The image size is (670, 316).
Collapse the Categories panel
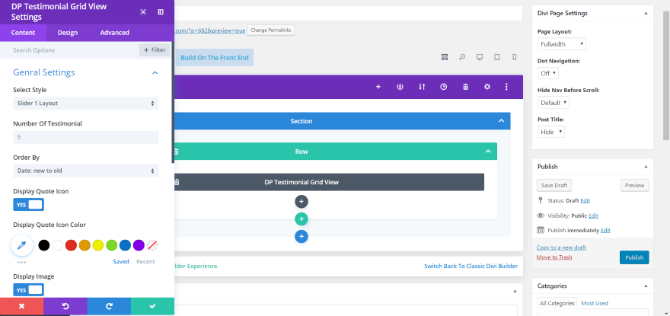coord(646,286)
